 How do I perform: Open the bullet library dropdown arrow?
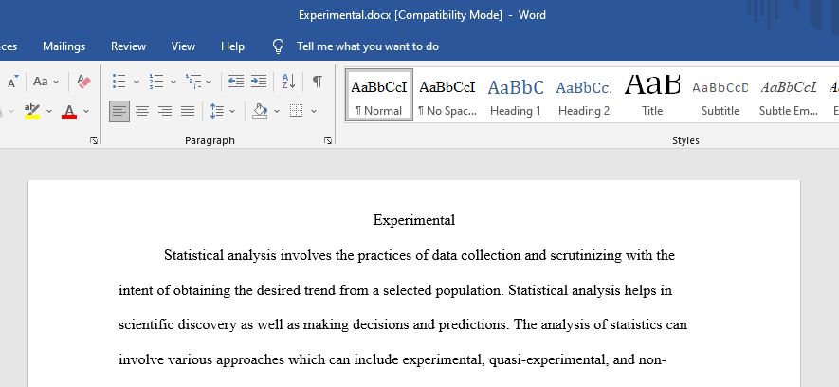[x=136, y=82]
